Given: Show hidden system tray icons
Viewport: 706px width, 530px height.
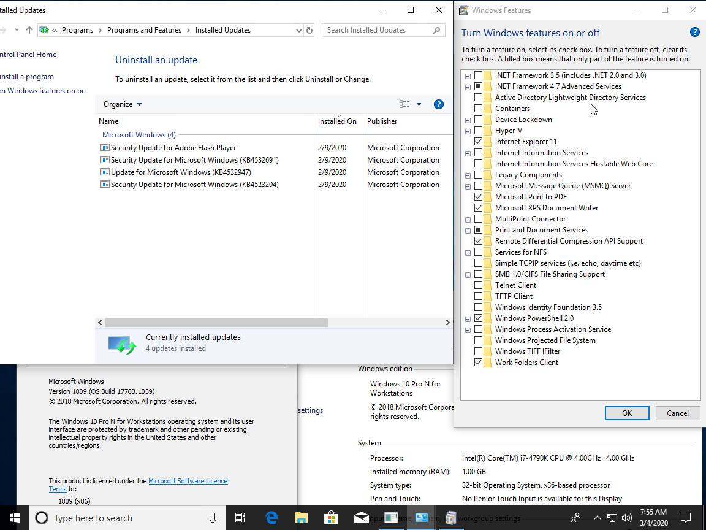Looking at the screenshot, I should point(597,518).
